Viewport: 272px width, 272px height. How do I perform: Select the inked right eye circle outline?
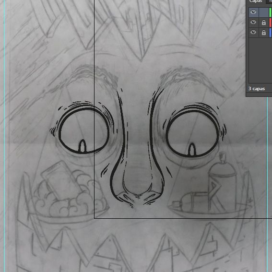192,133
